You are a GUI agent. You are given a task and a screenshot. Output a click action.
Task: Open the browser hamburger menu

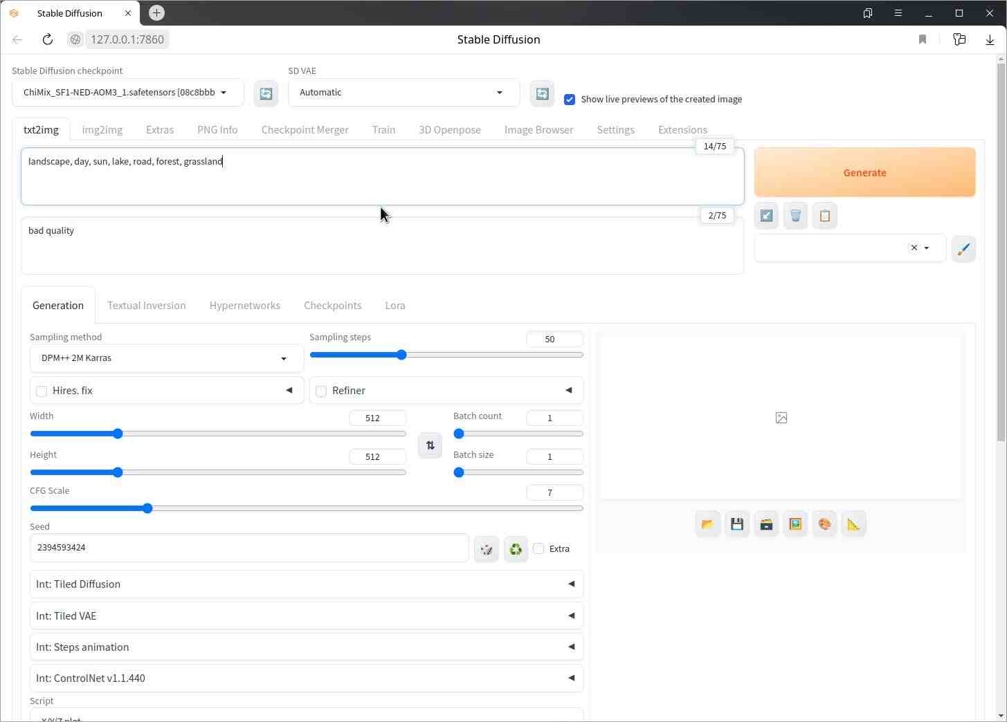click(x=898, y=13)
